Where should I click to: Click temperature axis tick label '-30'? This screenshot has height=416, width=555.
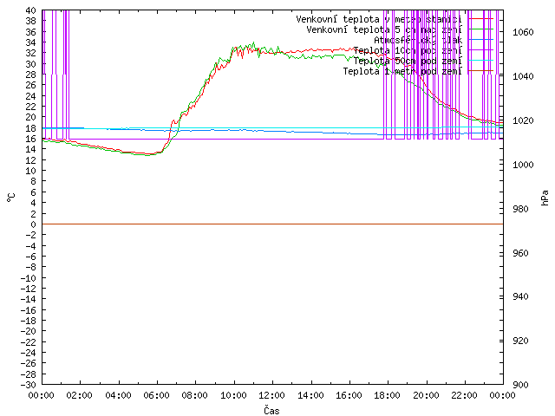coord(29,385)
